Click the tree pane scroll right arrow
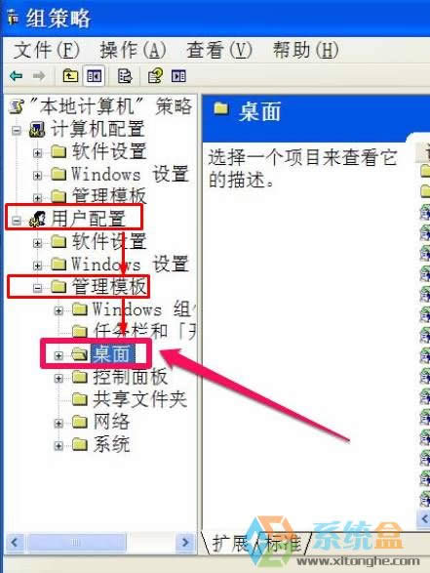Screen dimensions: 430x573 [184, 543]
